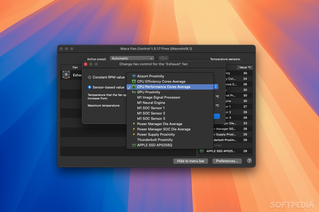Image resolution: width=319 pixels, height=212 pixels.
Task: Enable Constant RPM value option
Action: (x=90, y=77)
